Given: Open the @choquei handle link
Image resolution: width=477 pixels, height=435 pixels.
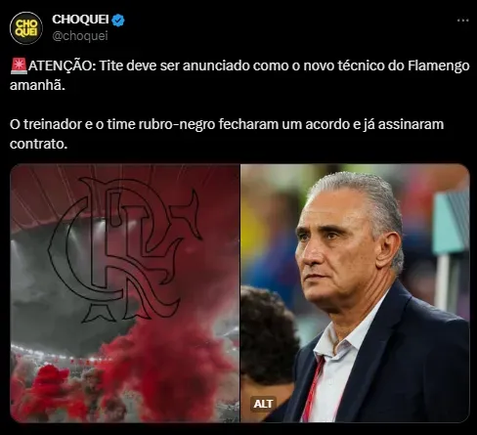Looking at the screenshot, I should point(80,36).
